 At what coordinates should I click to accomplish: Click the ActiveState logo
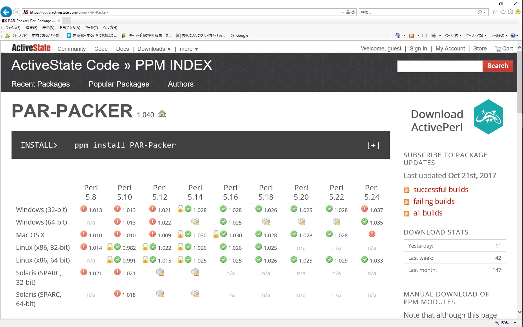tap(31, 48)
